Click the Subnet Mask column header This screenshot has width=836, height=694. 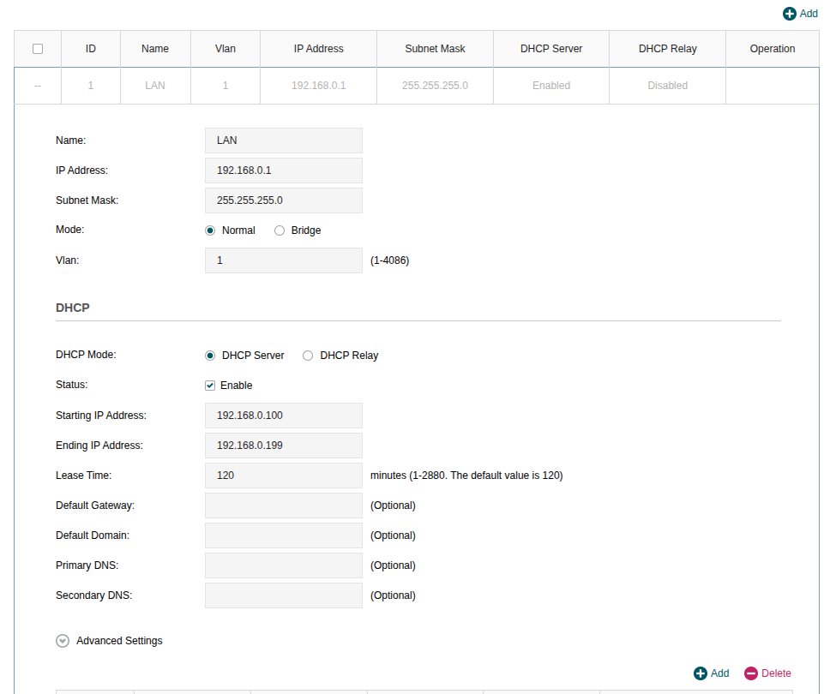435,49
